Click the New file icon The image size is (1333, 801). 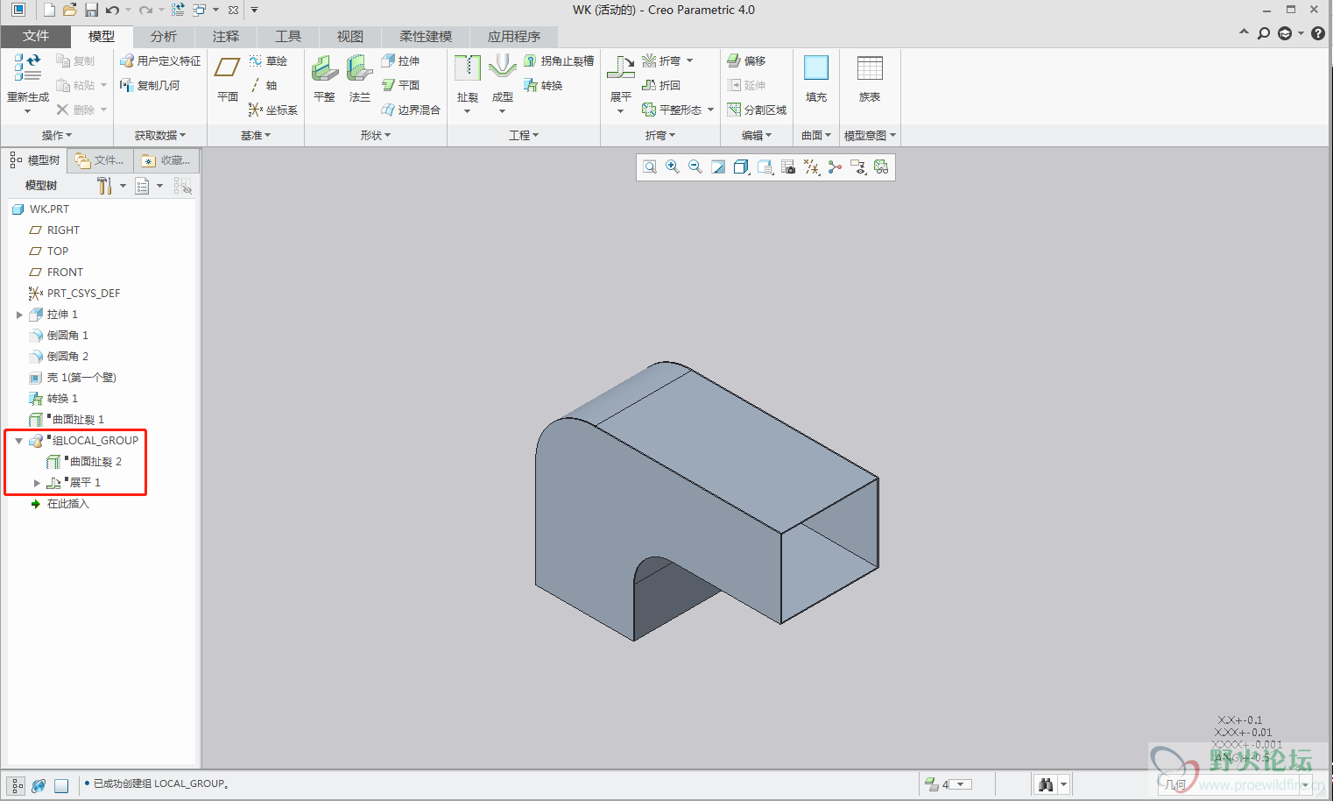click(49, 10)
